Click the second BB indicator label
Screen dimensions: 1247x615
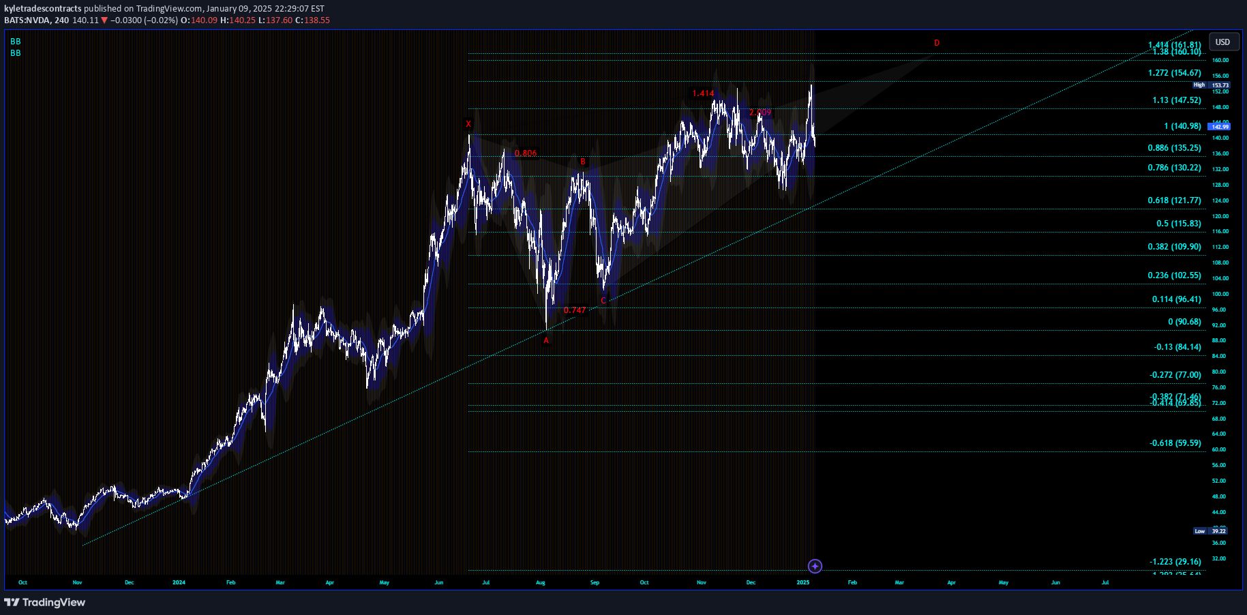point(16,53)
